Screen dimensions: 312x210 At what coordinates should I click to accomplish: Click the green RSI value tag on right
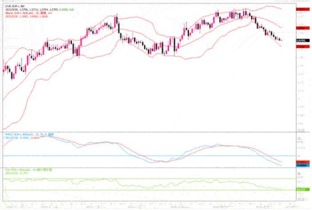pyautogui.click(x=303, y=190)
